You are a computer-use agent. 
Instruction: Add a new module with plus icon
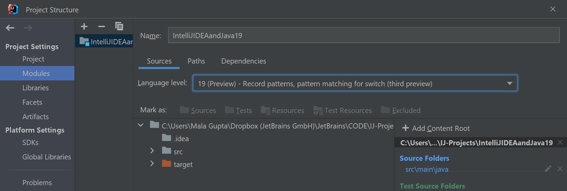84,26
